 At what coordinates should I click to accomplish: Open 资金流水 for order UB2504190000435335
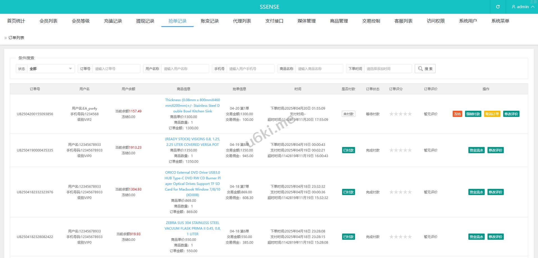(476, 150)
